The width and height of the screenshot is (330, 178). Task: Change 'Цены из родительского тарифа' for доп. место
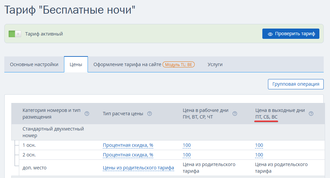(x=138, y=168)
